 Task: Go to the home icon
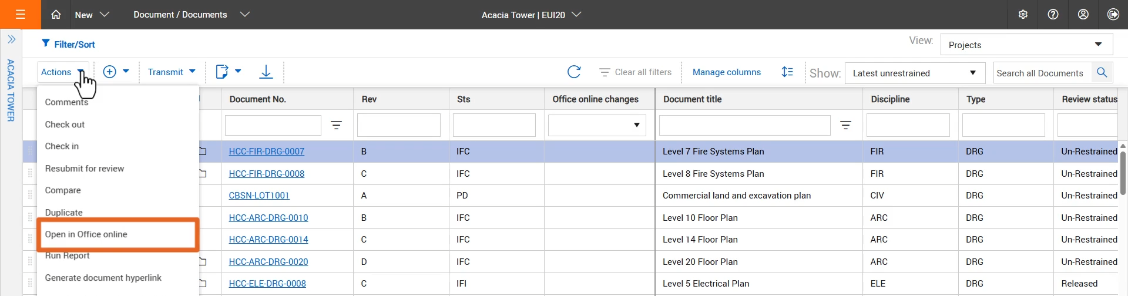pyautogui.click(x=56, y=14)
